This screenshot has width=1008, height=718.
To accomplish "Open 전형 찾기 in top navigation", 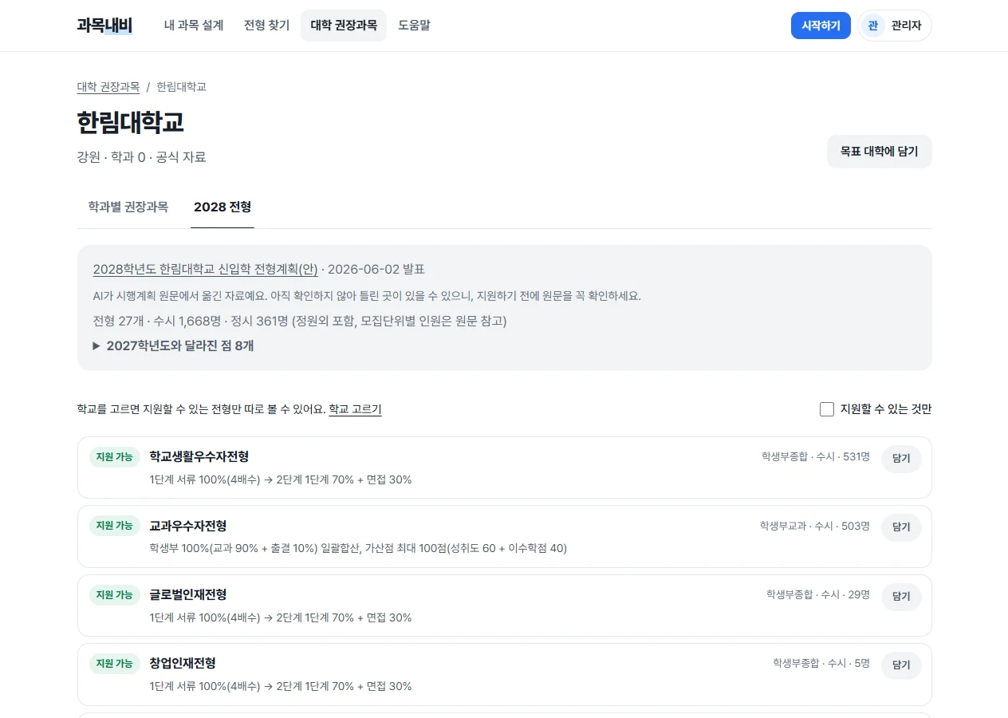I will click(267, 26).
